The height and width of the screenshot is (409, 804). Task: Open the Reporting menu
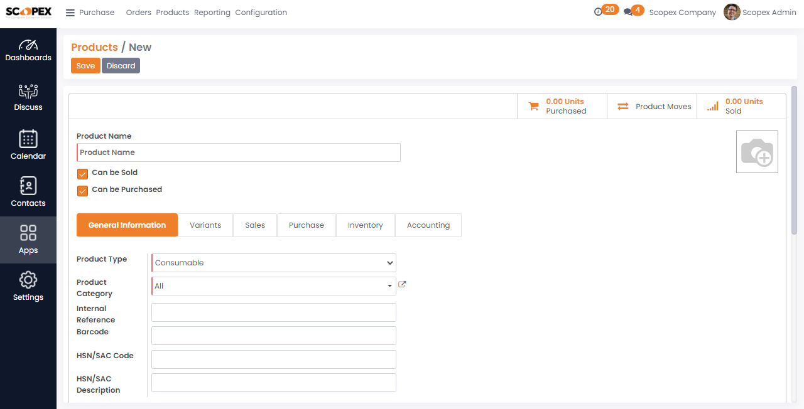pyautogui.click(x=212, y=13)
